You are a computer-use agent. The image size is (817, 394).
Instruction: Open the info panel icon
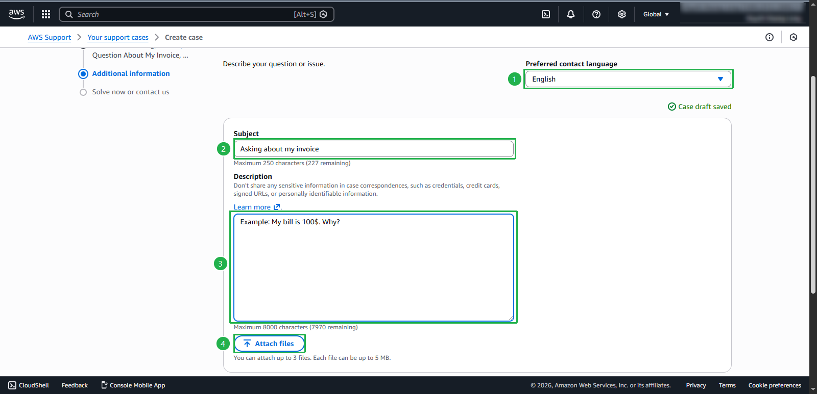770,37
